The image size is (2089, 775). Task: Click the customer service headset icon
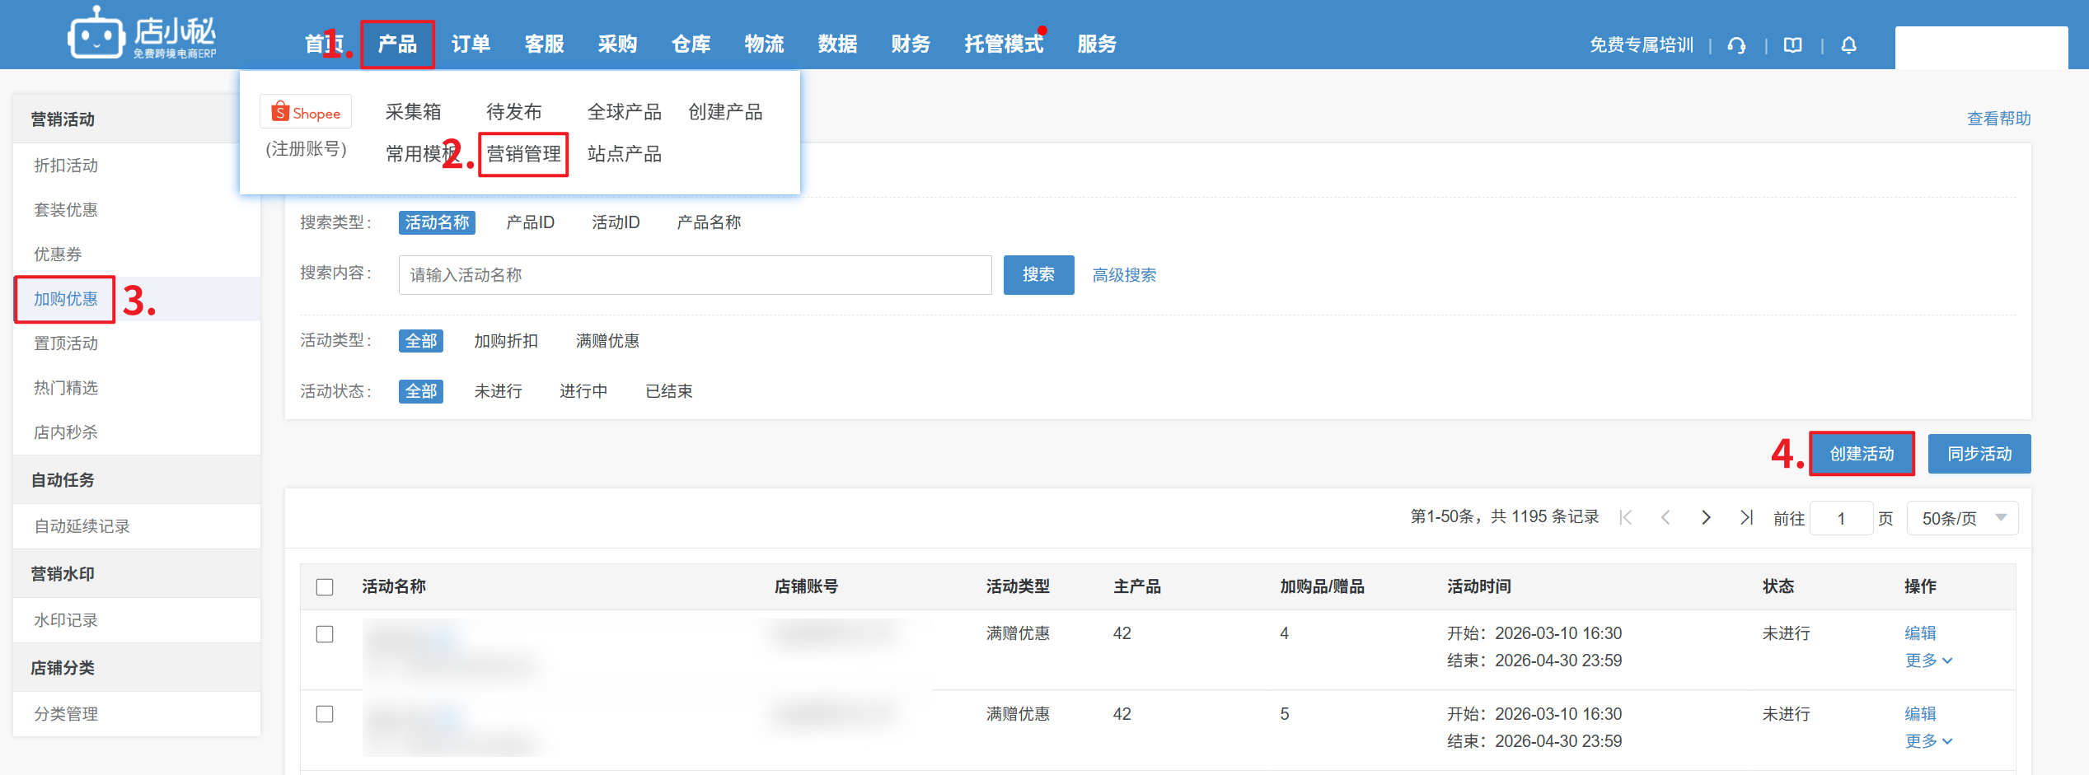point(1736,45)
